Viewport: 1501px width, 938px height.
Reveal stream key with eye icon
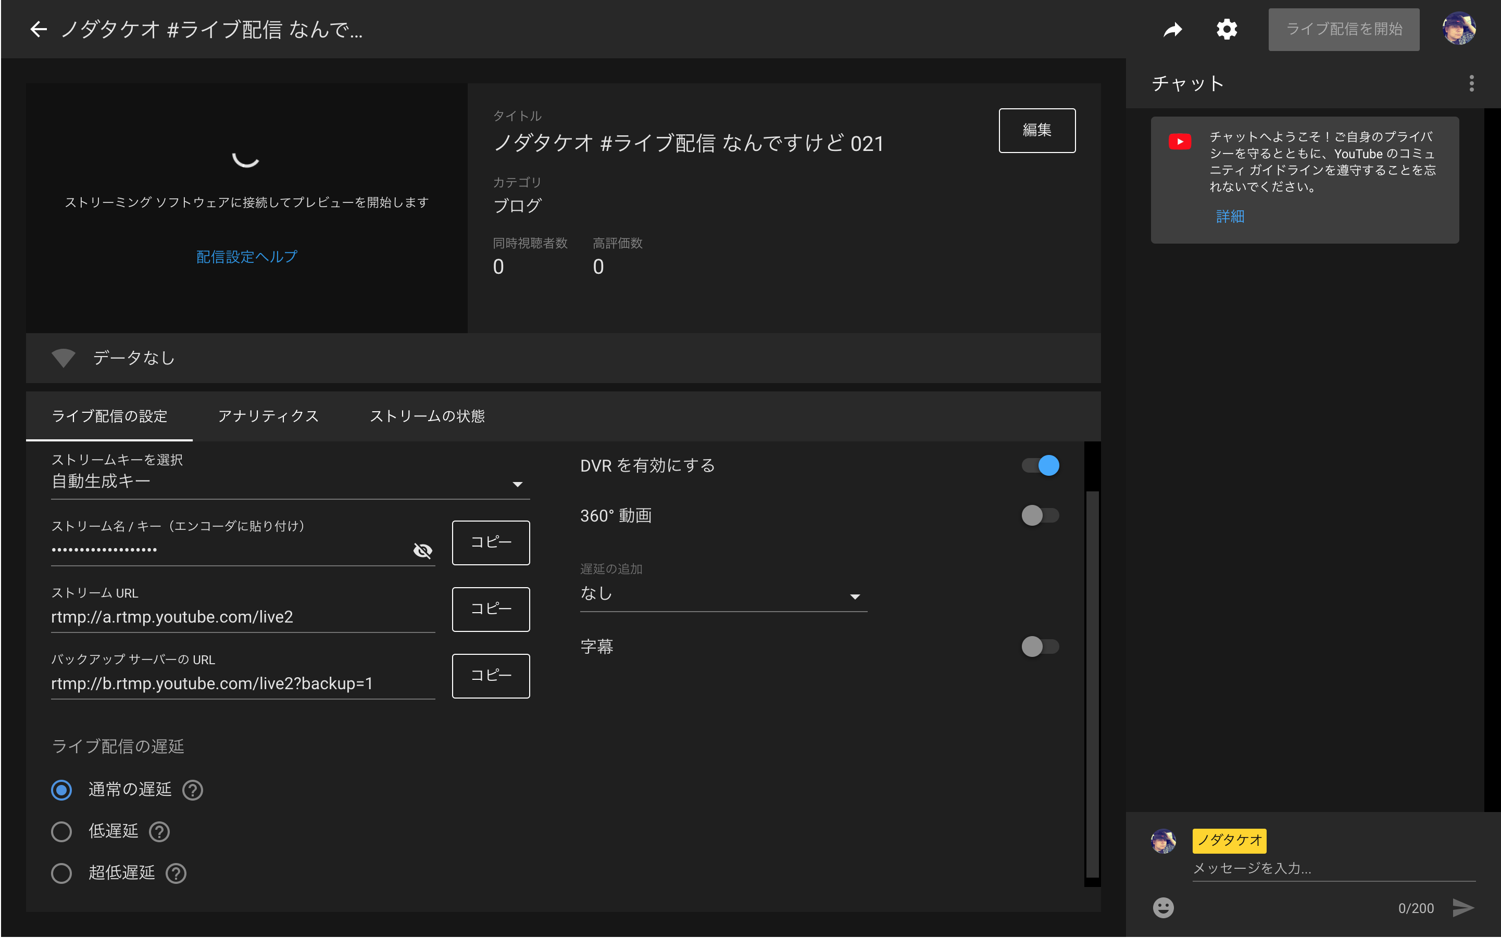pyautogui.click(x=423, y=550)
